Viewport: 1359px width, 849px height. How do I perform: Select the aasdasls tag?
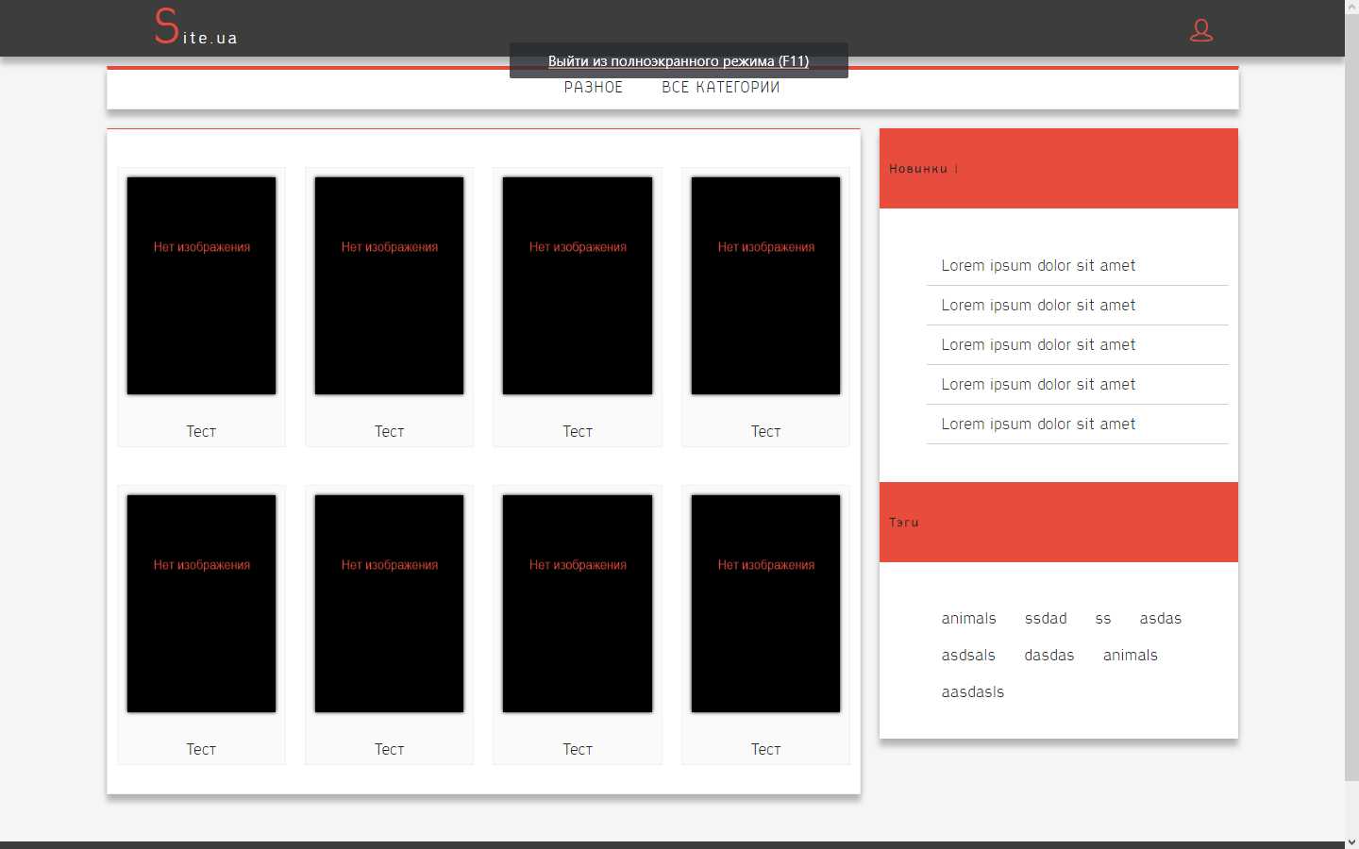972,692
